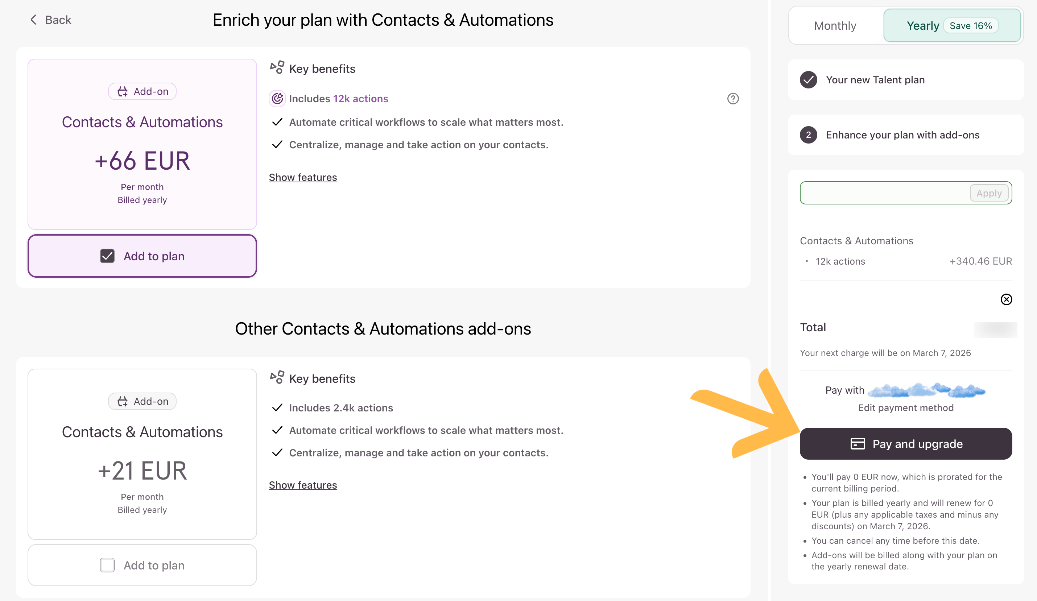Image resolution: width=1037 pixels, height=601 pixels.
Task: Expand Show features for 12k actions add-on
Action: click(x=303, y=177)
